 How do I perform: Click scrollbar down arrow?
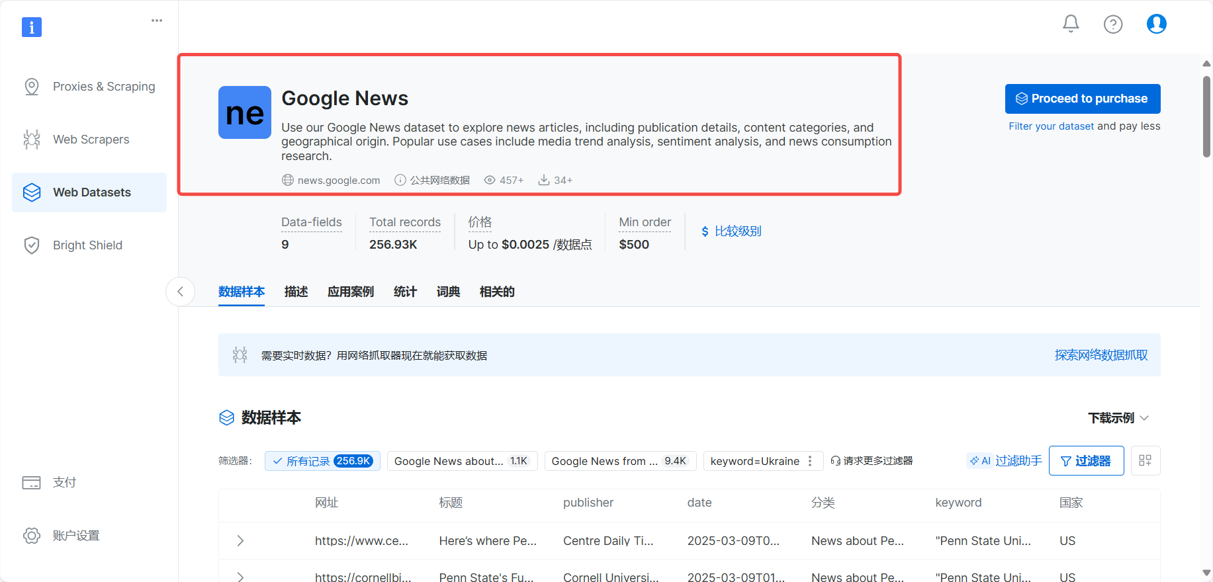point(1206,573)
